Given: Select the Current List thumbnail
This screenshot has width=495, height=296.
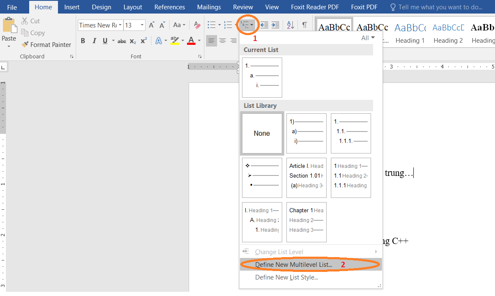Looking at the screenshot, I should point(262,77).
